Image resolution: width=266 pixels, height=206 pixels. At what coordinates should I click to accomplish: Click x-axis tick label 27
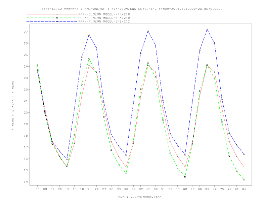(x=104, y=189)
